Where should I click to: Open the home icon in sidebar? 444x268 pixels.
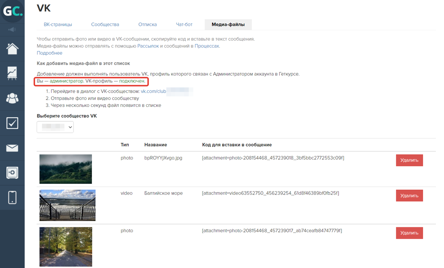pos(12,48)
